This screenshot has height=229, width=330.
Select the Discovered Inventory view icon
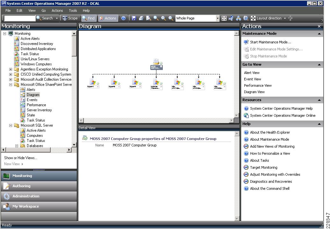(17, 44)
